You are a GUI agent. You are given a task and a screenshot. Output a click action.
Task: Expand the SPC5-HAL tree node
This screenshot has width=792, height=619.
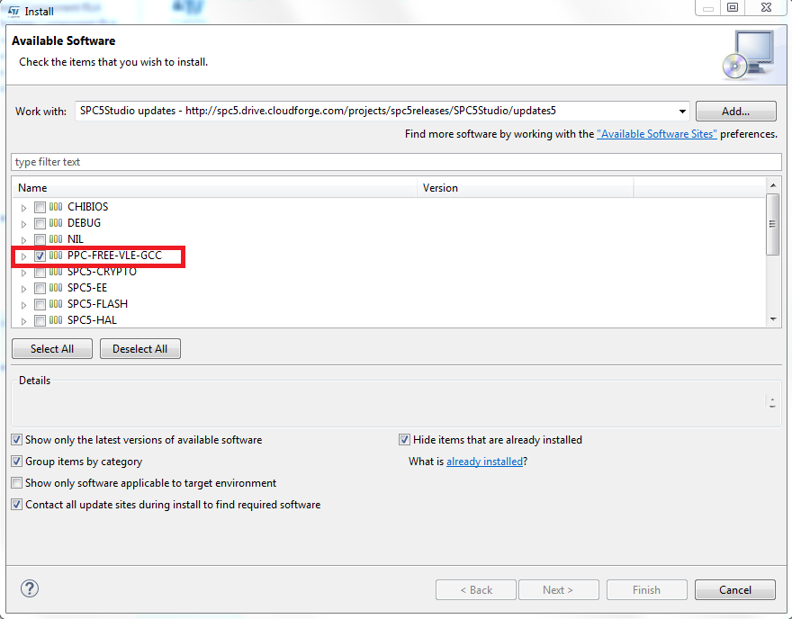23,321
